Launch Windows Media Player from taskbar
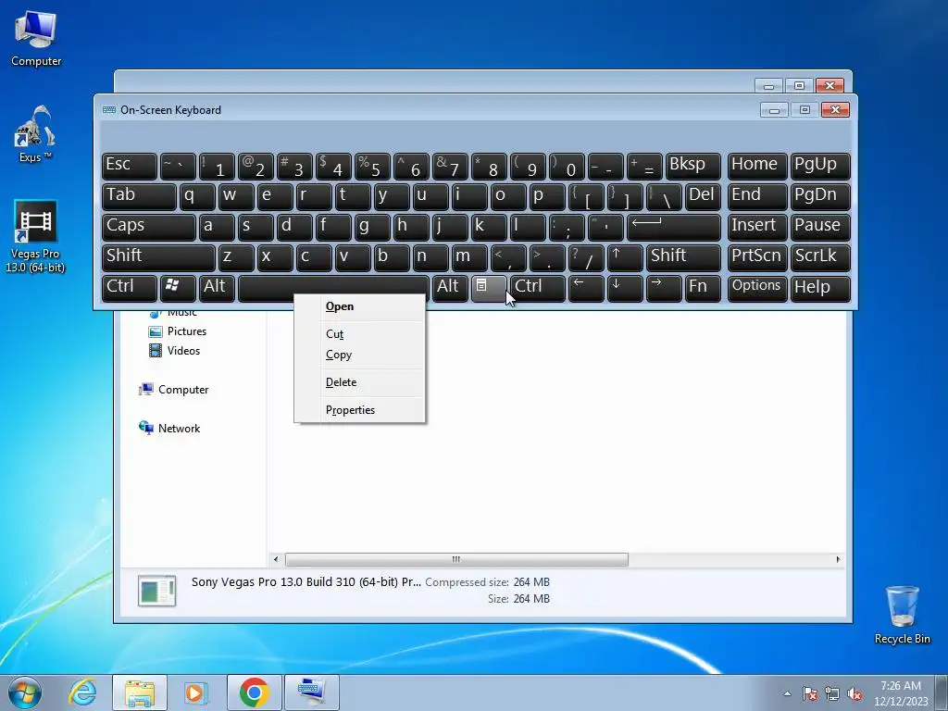Image resolution: width=948 pixels, height=711 pixels. (x=196, y=692)
